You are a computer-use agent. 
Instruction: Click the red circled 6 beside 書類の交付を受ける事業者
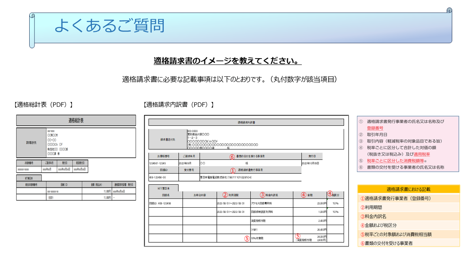pos(232,156)
